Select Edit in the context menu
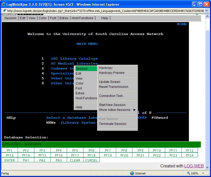This screenshot has width=211, height=177. coord(86,74)
